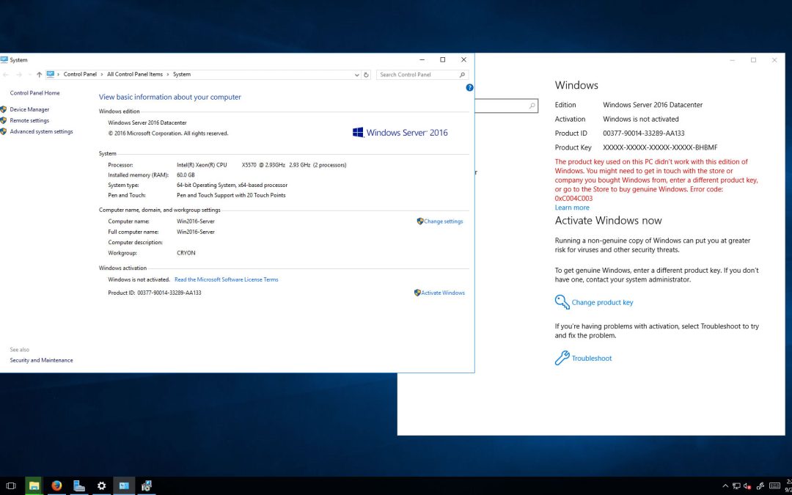Click the Task View taskbar button
Screen dimensions: 792x495
coord(11,485)
